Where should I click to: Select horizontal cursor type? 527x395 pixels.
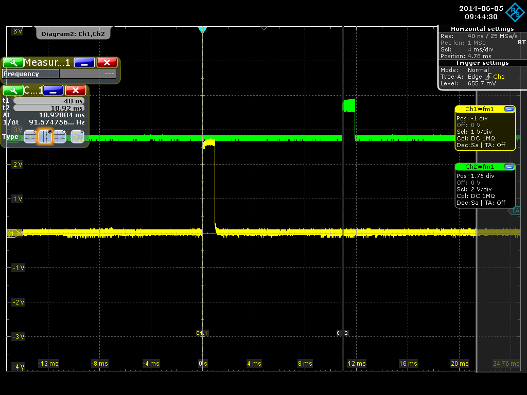pos(30,137)
